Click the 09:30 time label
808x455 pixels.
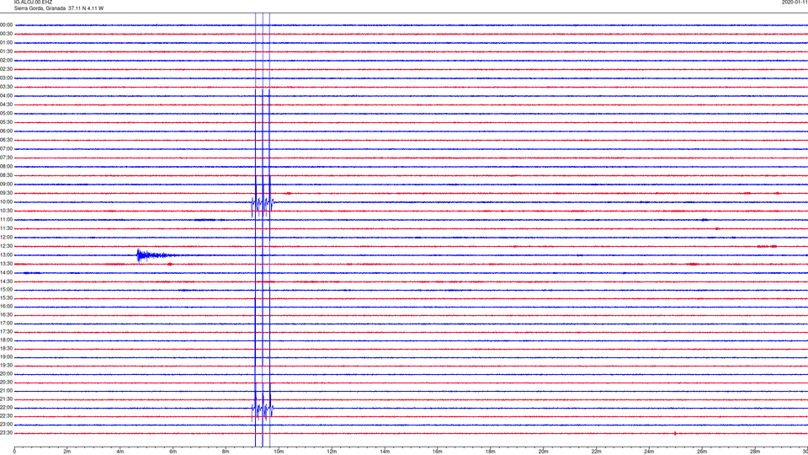coord(6,193)
